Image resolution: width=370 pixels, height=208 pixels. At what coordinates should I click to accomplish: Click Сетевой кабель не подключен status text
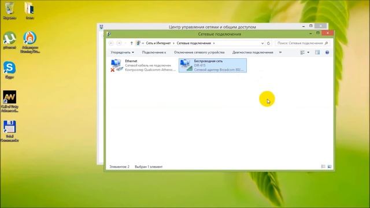(x=148, y=65)
